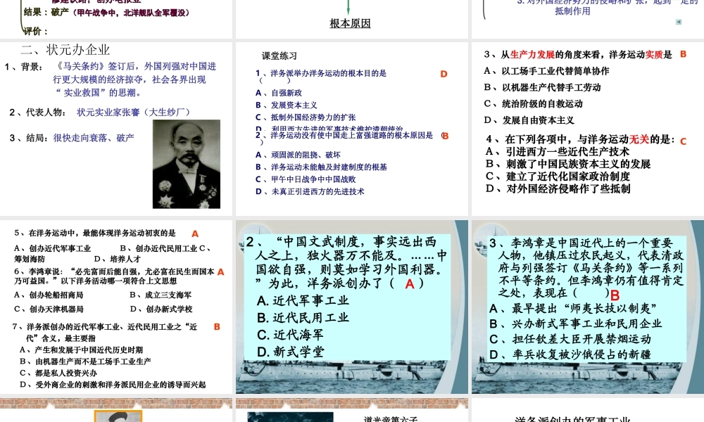
Task: Choose option A. 近代军事工业 on warship slide
Action: coord(303,300)
